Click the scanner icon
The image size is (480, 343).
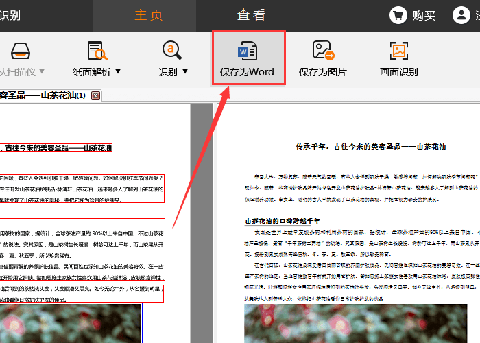[21, 51]
